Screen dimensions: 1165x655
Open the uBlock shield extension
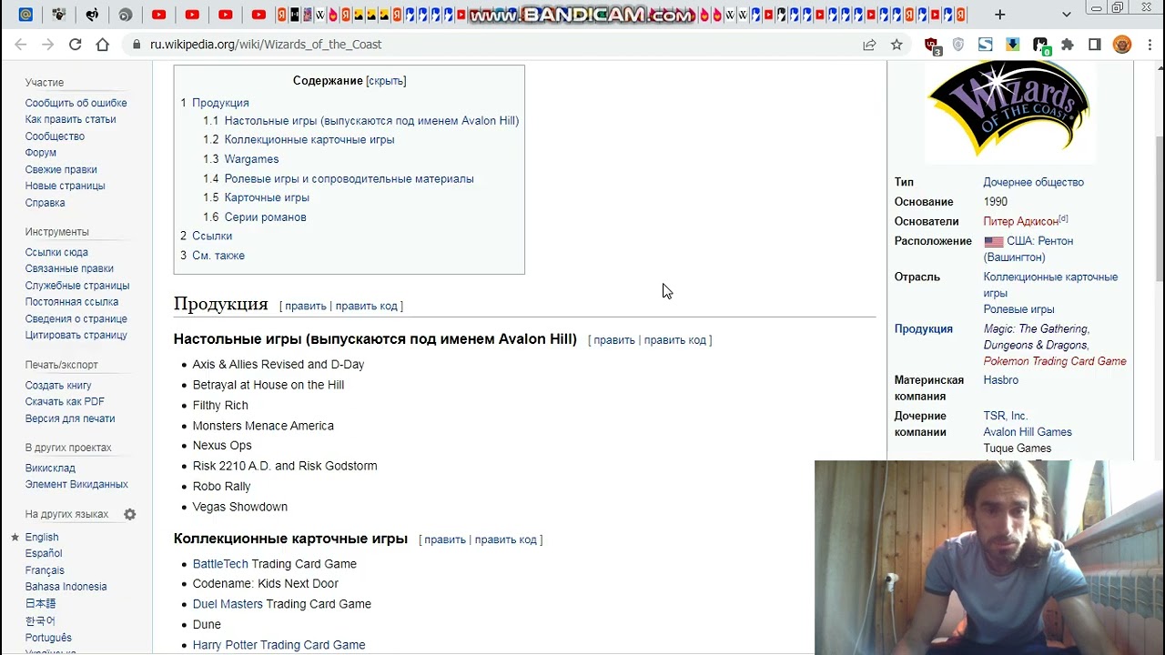[932, 45]
